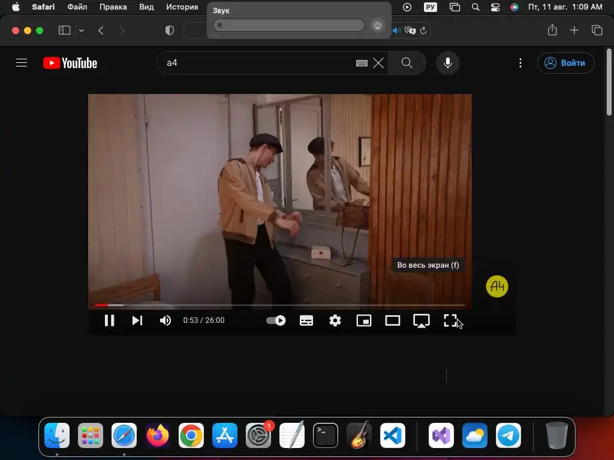Image resolution: width=614 pixels, height=460 pixels.
Task: Click the page scrollbar thumb
Action: click(609, 82)
